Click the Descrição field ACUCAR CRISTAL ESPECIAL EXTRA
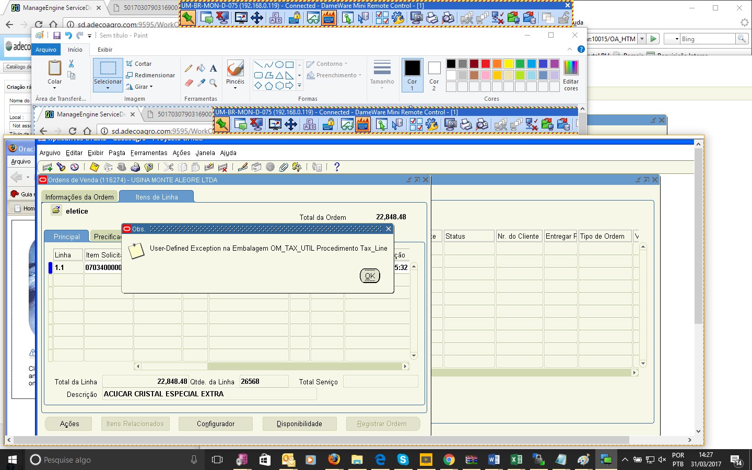The height and width of the screenshot is (470, 752). pyautogui.click(x=209, y=394)
